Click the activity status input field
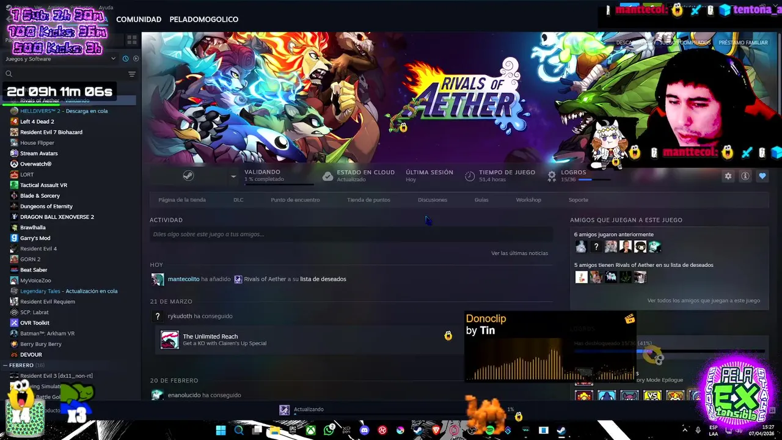 [x=351, y=234]
